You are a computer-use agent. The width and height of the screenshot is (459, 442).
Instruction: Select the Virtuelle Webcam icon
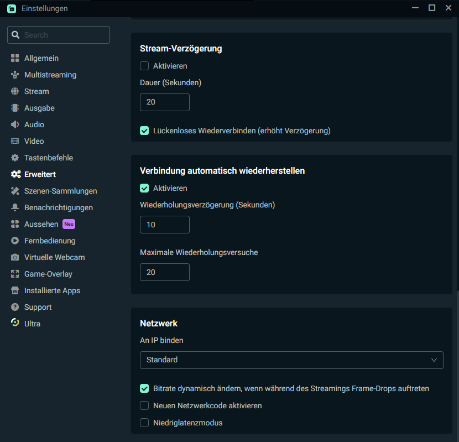point(15,257)
